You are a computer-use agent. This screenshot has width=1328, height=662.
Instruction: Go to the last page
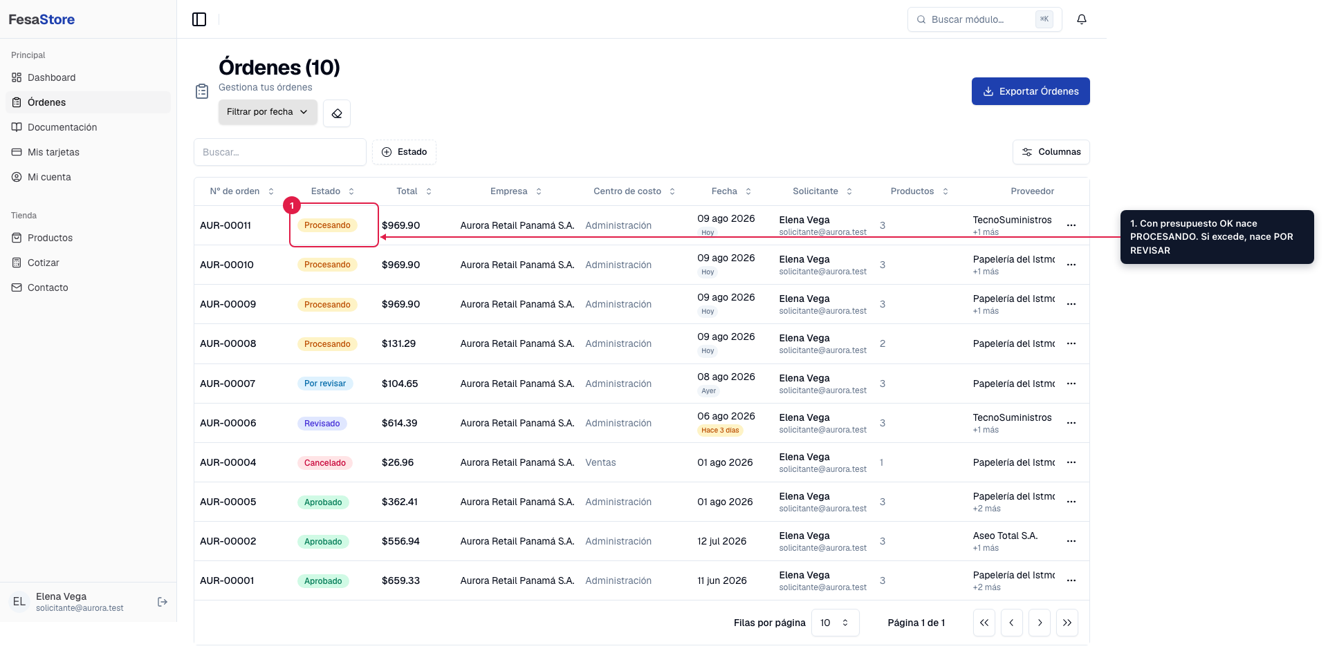1067,623
